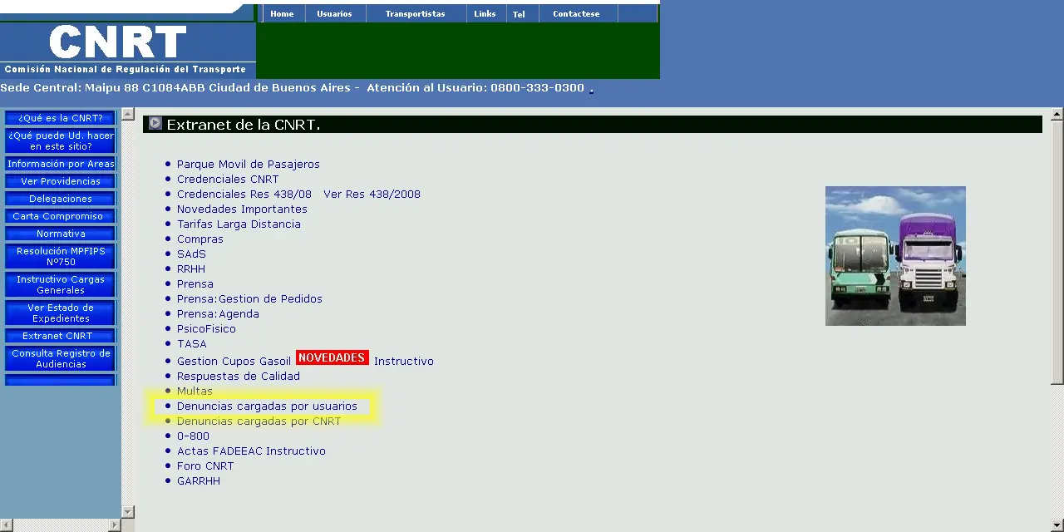Open the Prensa:Agenda link
The width and height of the screenshot is (1064, 532).
click(218, 314)
